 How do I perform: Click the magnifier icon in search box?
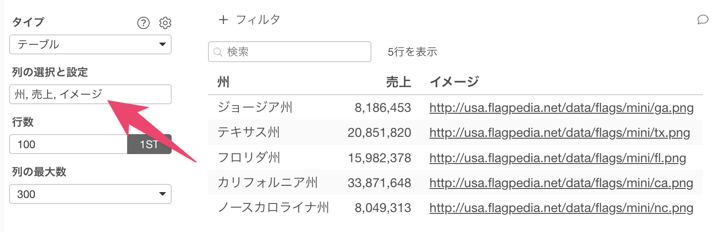pos(218,52)
